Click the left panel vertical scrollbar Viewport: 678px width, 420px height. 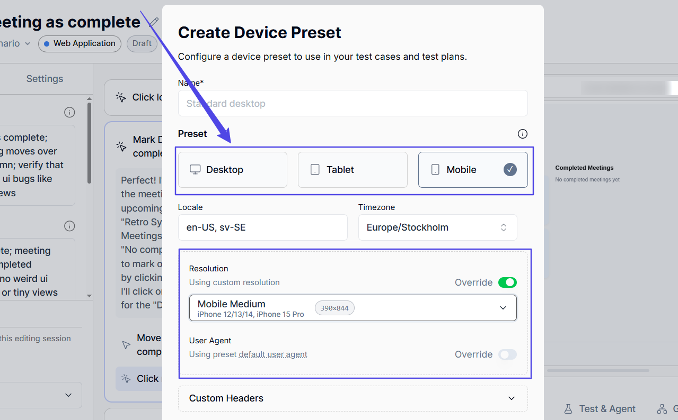(89, 143)
